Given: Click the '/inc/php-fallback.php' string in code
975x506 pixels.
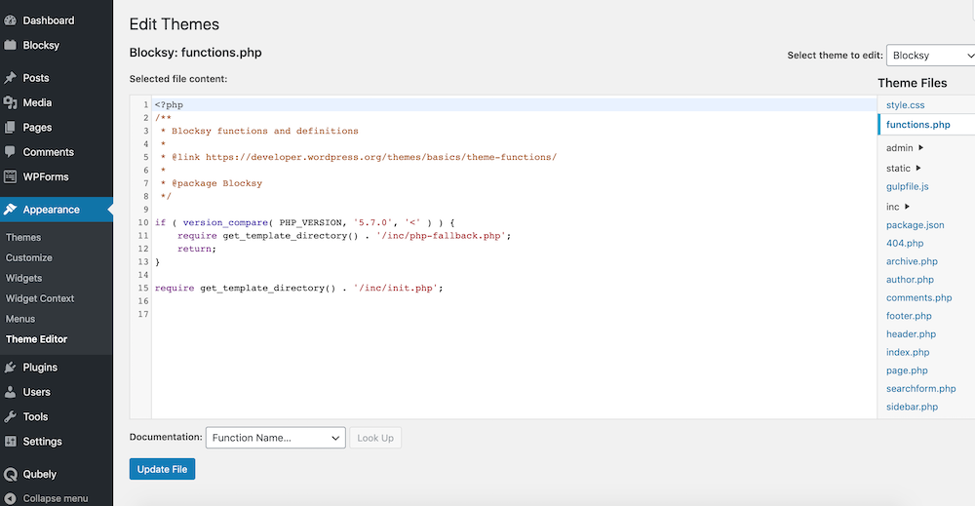Looking at the screenshot, I should [441, 236].
